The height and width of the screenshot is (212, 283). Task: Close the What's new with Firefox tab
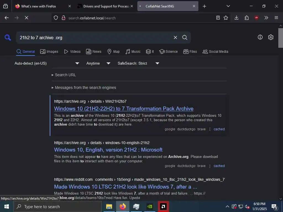[70, 6]
